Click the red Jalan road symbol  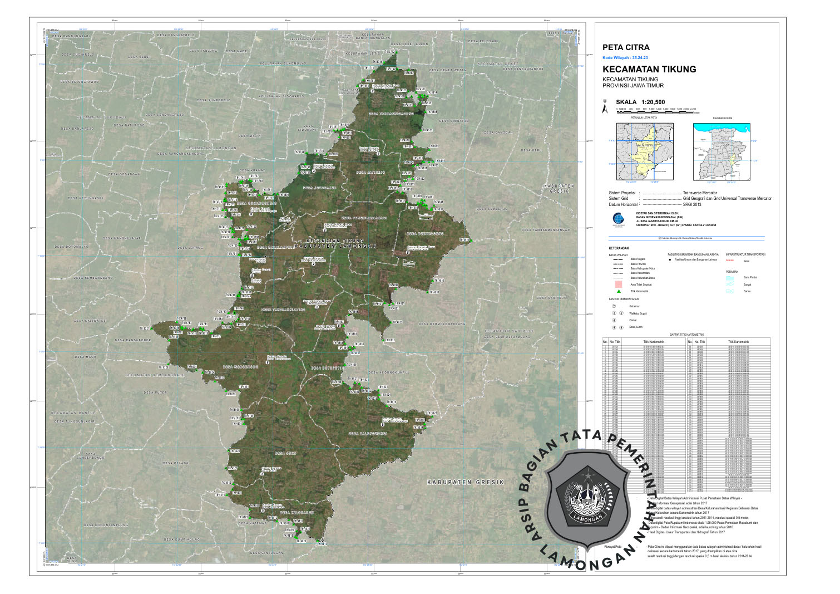click(x=730, y=261)
